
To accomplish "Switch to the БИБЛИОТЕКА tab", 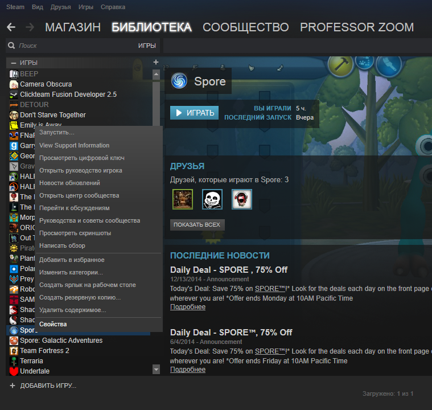I will pyautogui.click(x=151, y=27).
